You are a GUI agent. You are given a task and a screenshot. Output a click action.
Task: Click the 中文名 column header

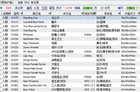[x=67, y=13]
